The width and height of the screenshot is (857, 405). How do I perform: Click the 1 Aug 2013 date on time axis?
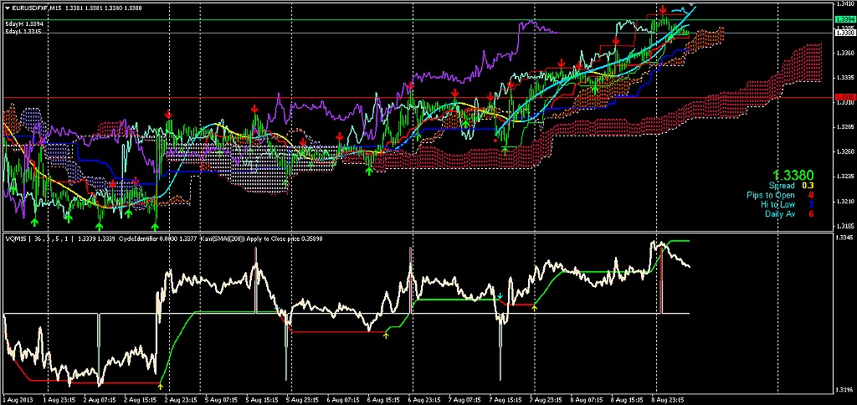pos(18,400)
